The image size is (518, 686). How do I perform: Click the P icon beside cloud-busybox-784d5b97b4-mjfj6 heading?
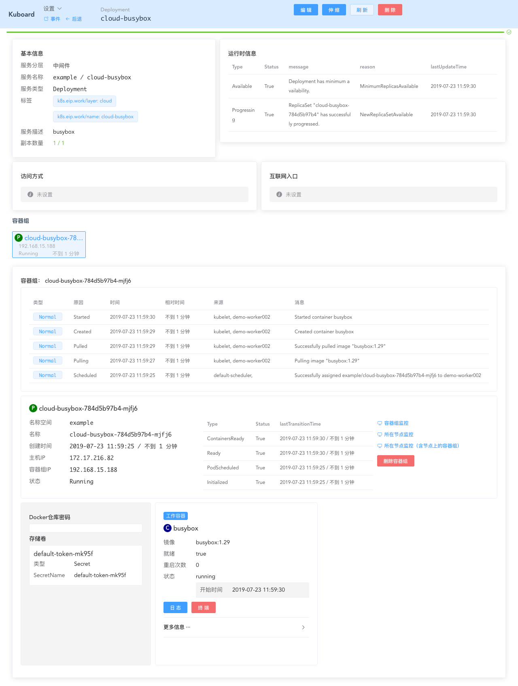33,408
